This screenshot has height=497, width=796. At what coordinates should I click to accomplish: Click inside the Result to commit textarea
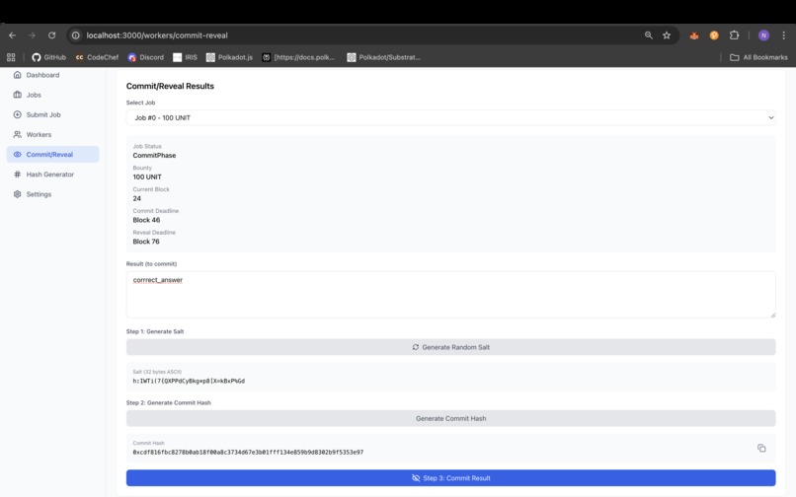pos(450,295)
